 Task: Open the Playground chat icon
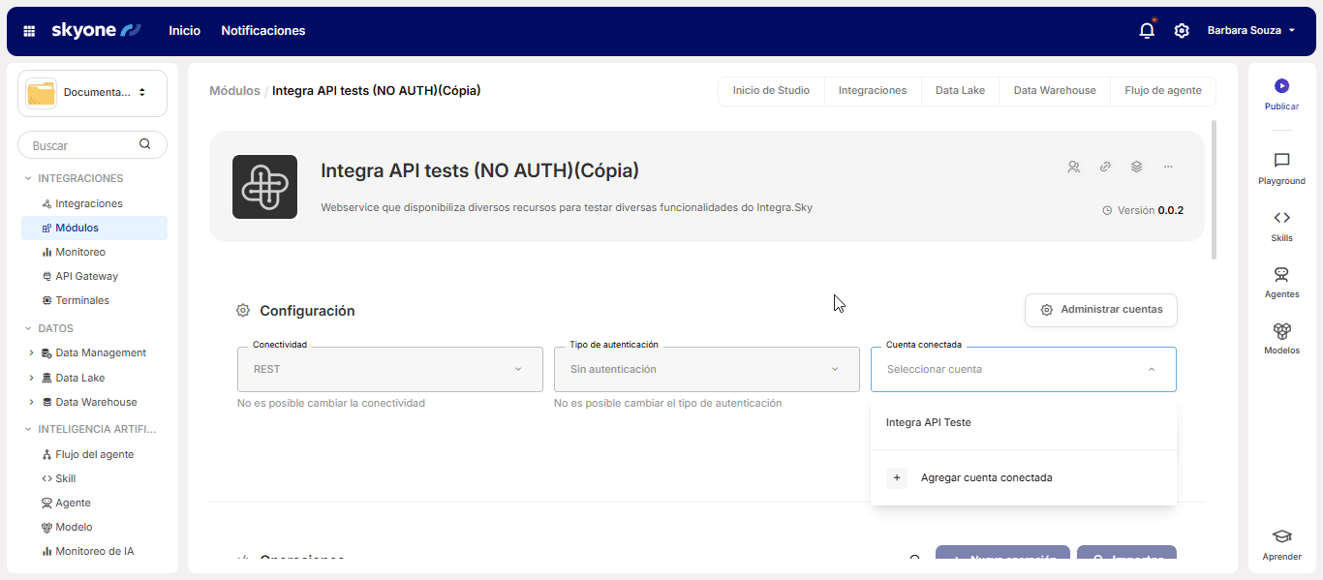click(x=1281, y=161)
